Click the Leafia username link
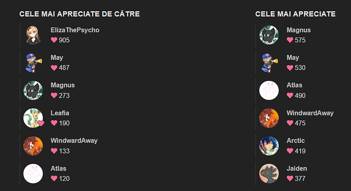The width and height of the screenshot is (351, 191). click(x=60, y=113)
